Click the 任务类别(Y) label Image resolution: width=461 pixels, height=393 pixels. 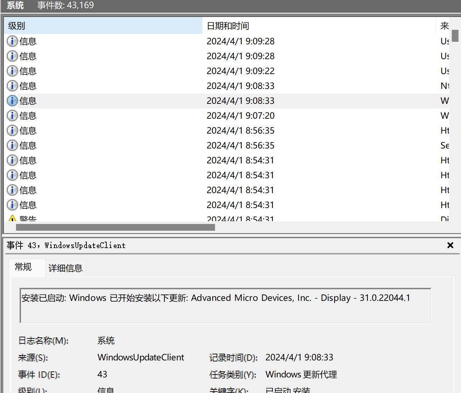coord(233,374)
